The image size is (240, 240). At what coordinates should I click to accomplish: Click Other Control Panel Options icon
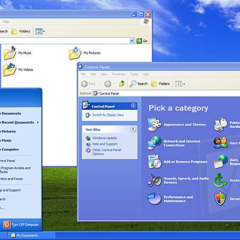tap(88, 150)
